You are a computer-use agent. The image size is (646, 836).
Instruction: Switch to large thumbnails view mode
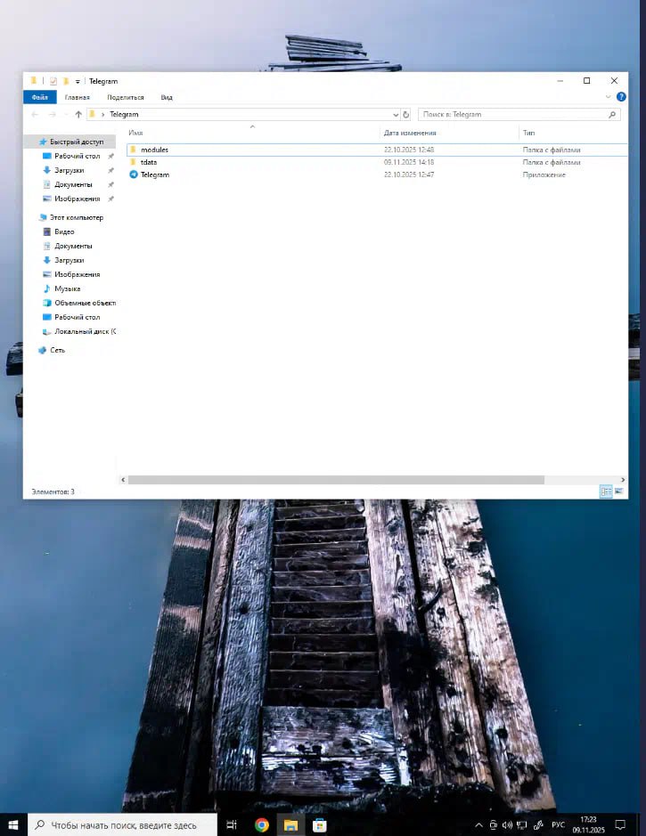point(618,491)
